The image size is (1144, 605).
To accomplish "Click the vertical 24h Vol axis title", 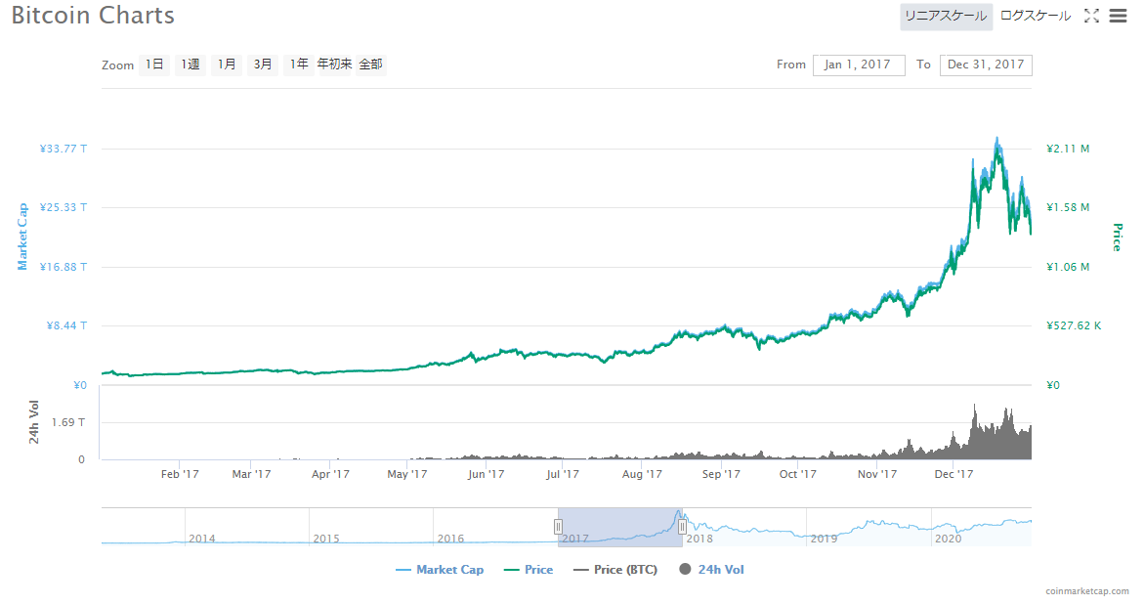I will coord(33,422).
